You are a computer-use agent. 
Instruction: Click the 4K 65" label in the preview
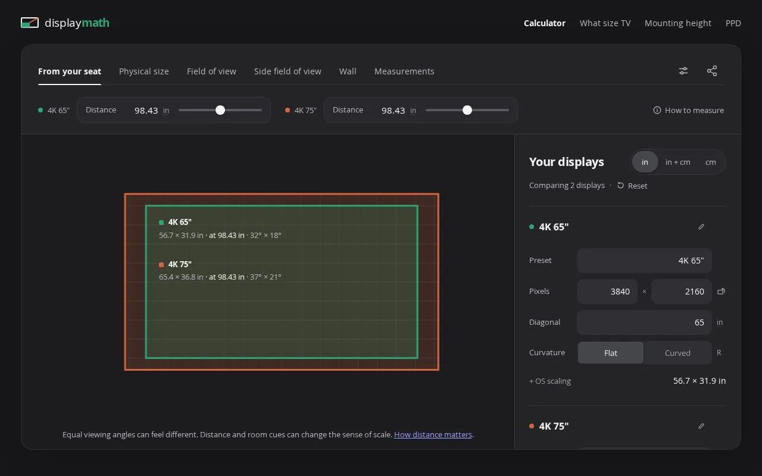tap(180, 222)
